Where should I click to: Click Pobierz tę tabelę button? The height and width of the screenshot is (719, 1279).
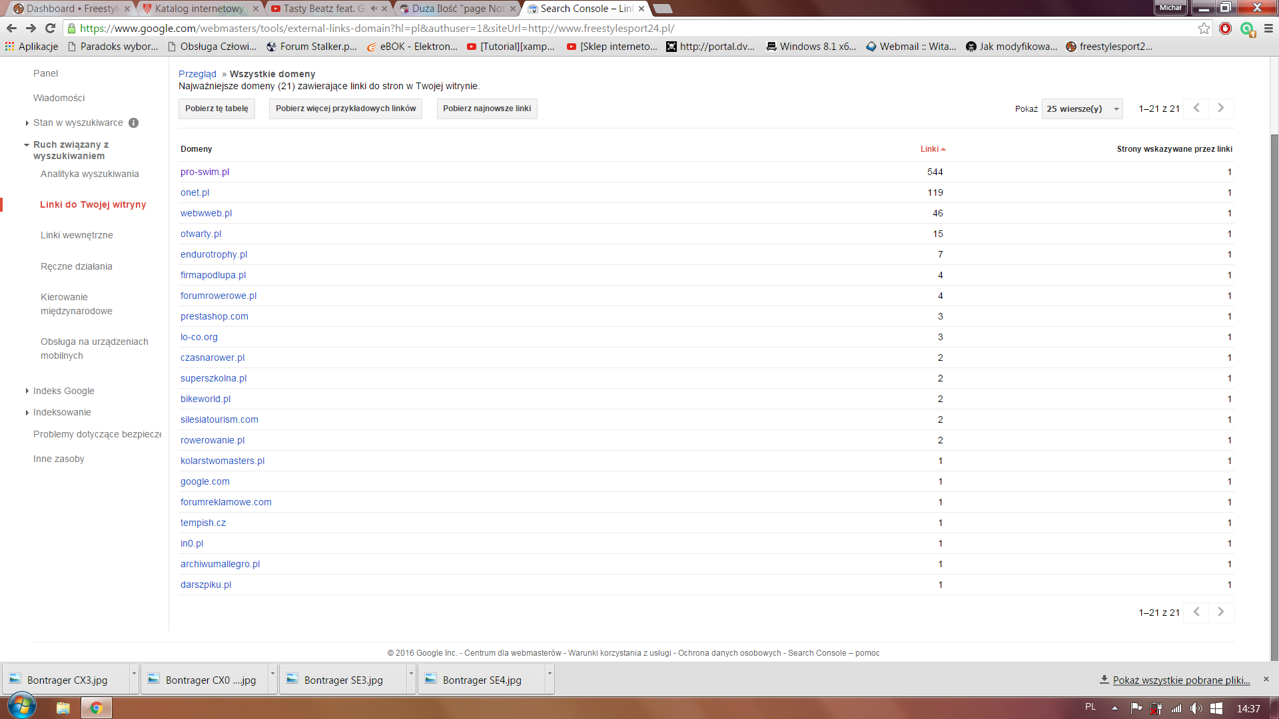click(216, 109)
